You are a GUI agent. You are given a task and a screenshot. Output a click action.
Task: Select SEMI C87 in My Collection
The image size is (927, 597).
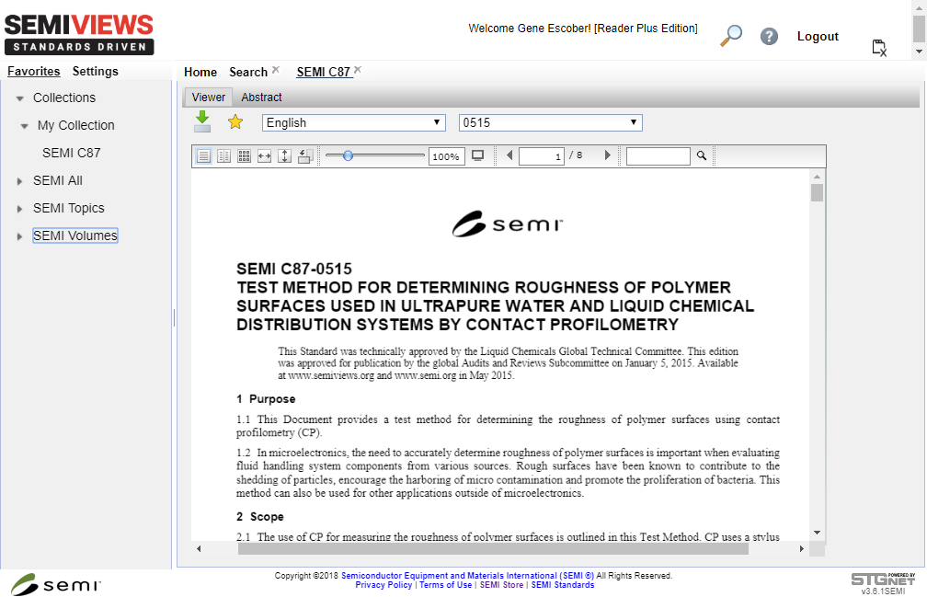click(x=72, y=153)
